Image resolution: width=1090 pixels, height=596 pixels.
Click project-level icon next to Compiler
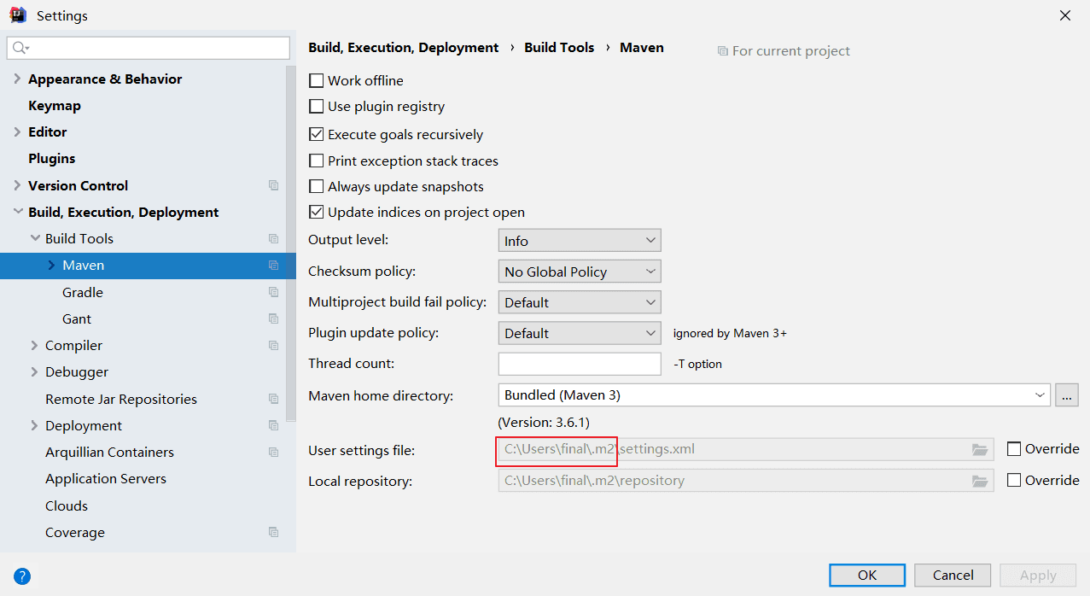[x=273, y=346]
